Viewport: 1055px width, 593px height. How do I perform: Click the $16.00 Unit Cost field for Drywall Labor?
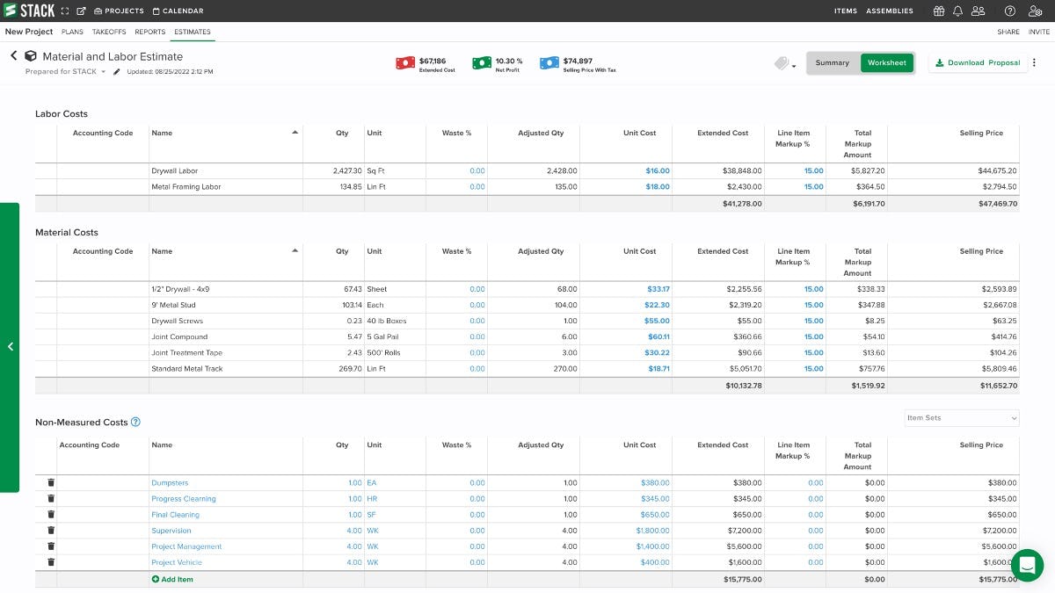[x=656, y=170]
